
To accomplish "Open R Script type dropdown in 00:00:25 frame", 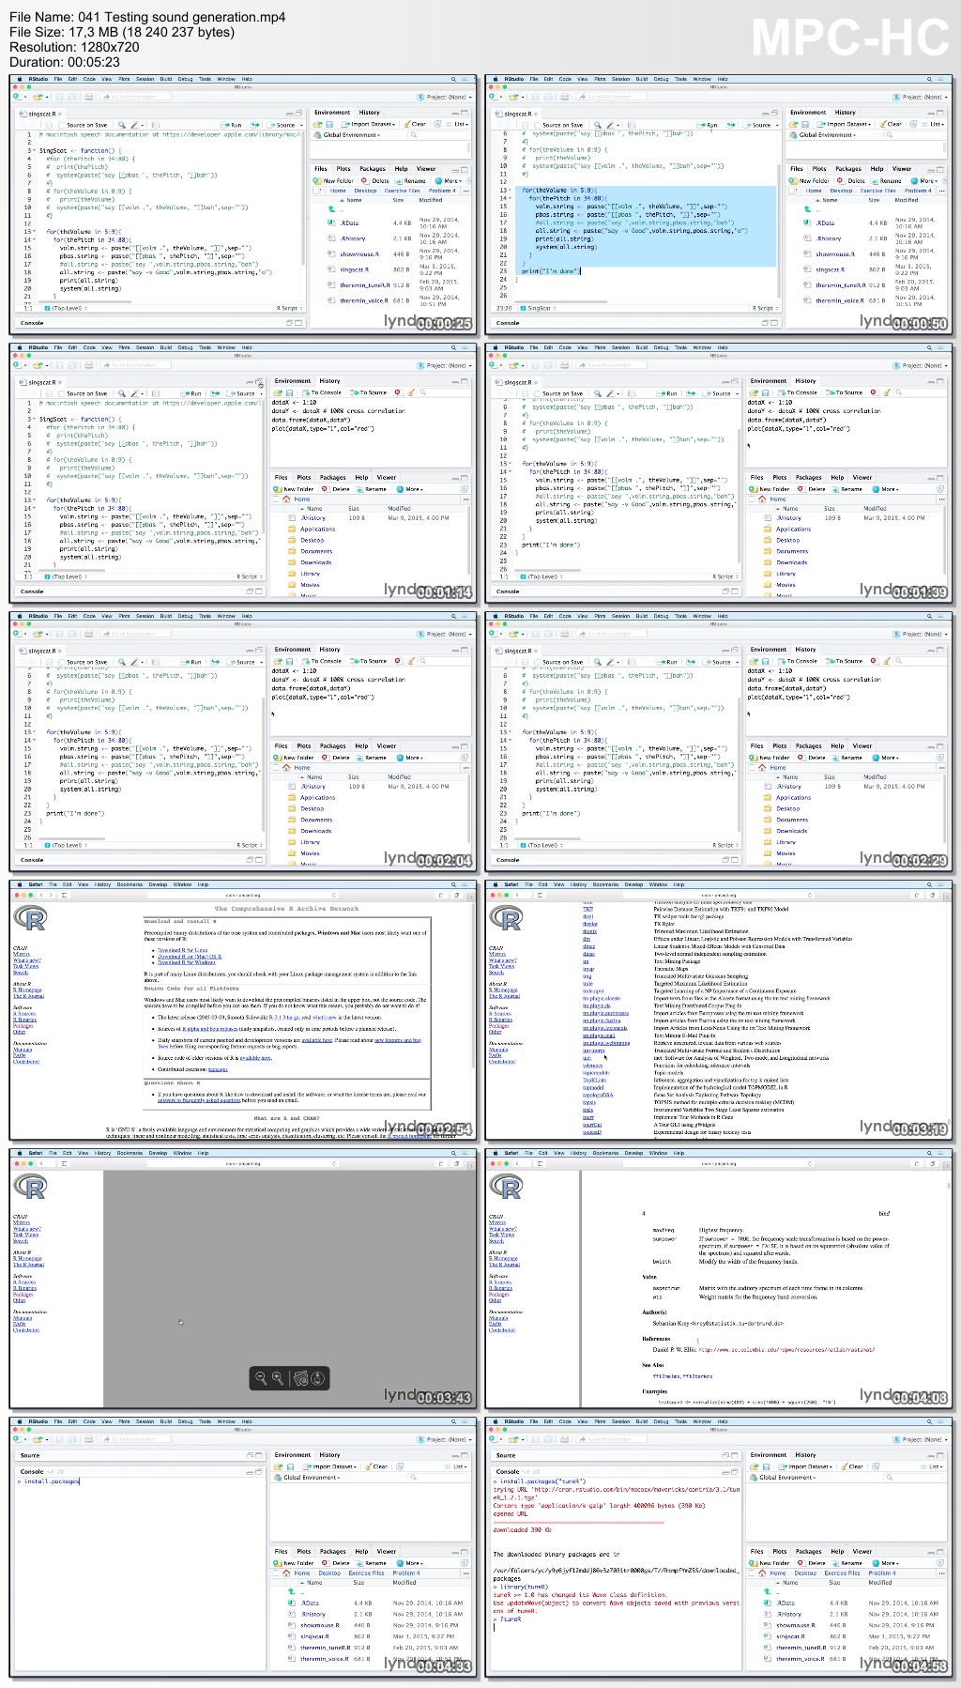I will point(289,308).
